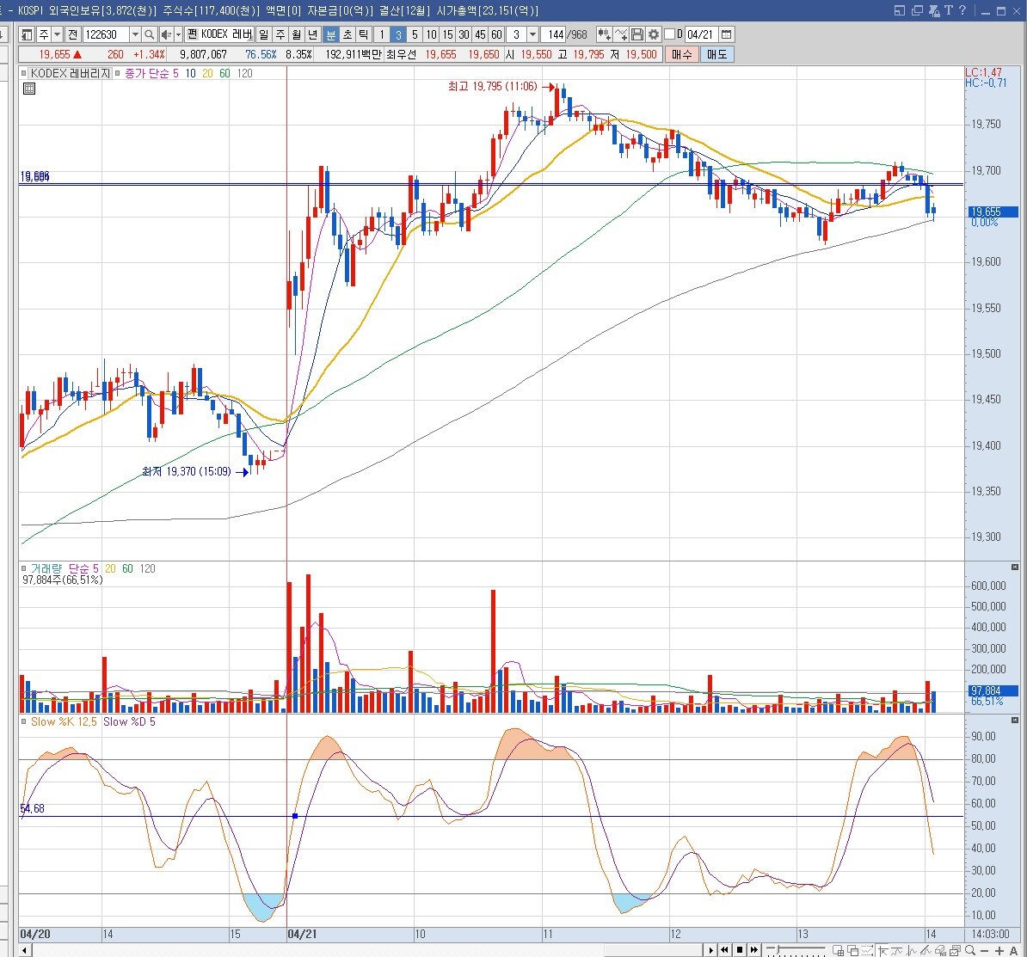
Task: Click the candlestick add indicator icon
Action: (604, 34)
